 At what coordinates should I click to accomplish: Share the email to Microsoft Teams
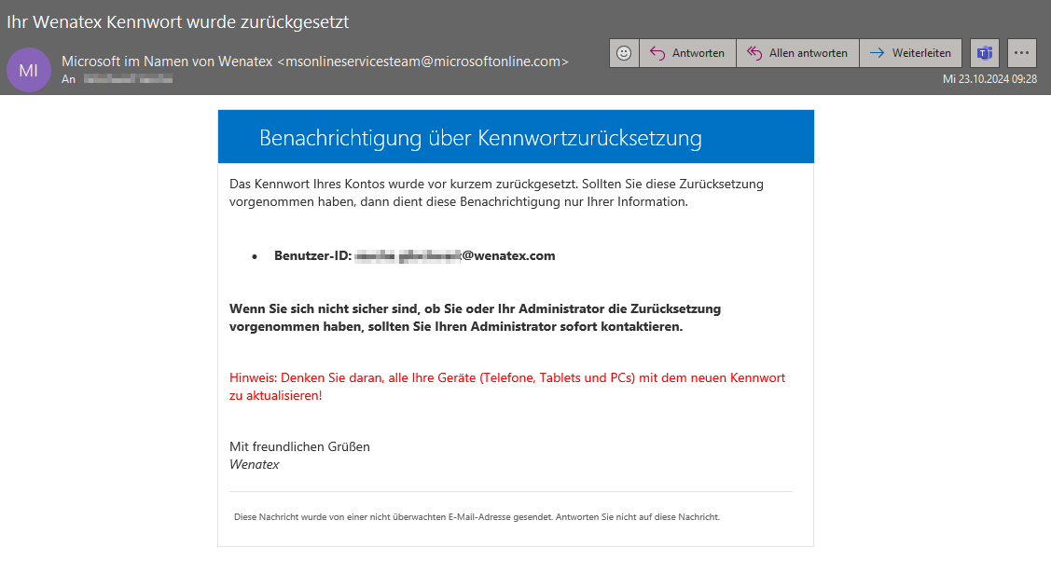click(x=985, y=53)
